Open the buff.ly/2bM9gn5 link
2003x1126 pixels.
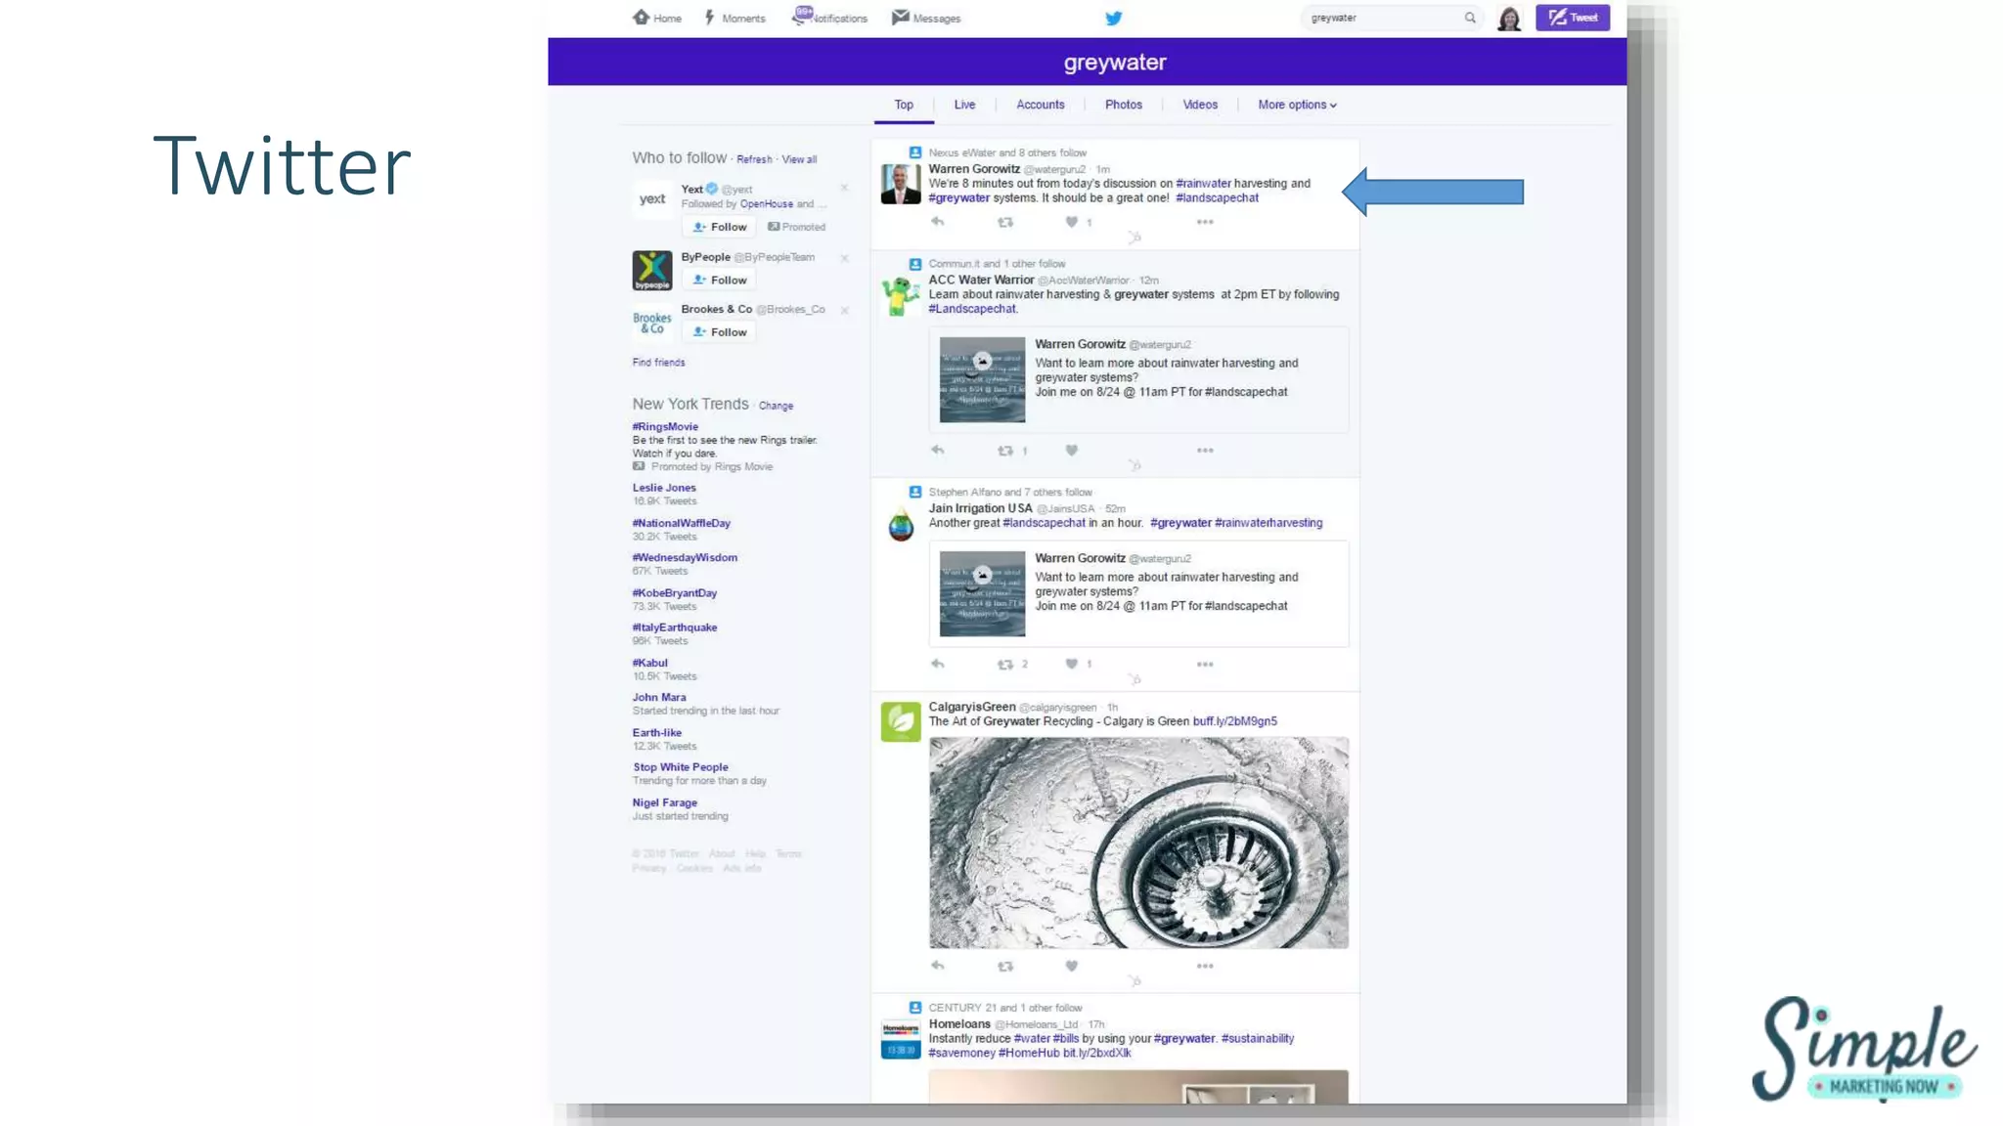pos(1234,721)
